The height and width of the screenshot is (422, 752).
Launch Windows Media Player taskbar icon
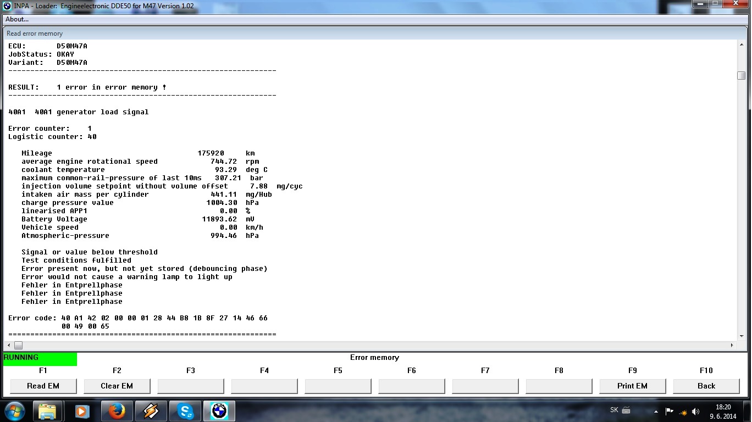(x=82, y=411)
